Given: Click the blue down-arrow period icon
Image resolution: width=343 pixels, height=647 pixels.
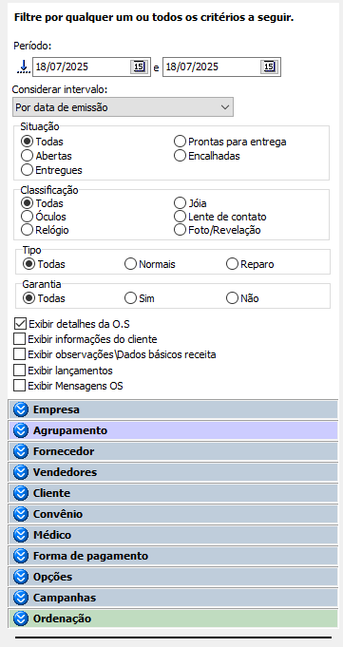Looking at the screenshot, I should pos(24,67).
